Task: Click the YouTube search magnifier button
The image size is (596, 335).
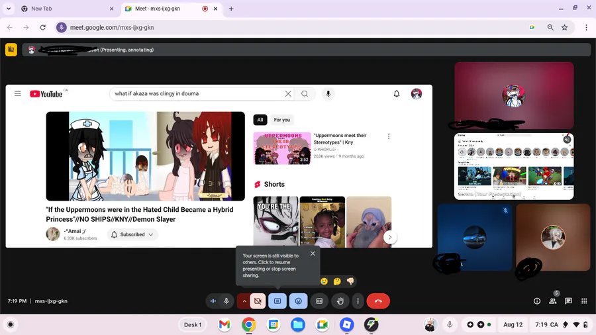Action: point(305,94)
